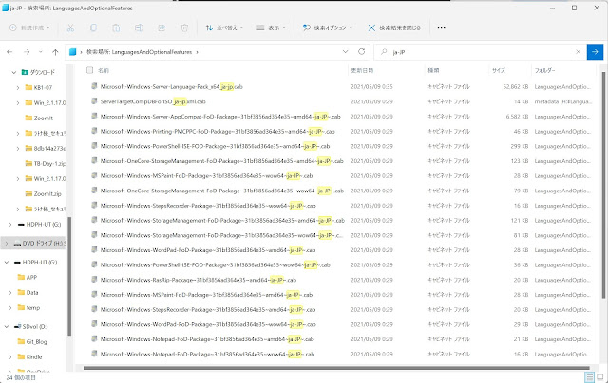Click the Cut scissors icon in toolbar
The width and height of the screenshot is (608, 383).
click(x=70, y=27)
